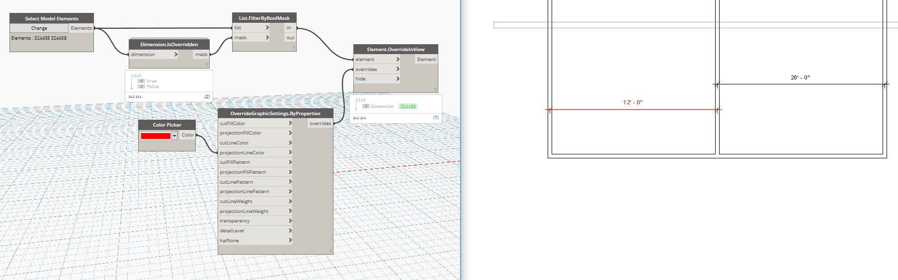Click the Elements output port

(x=81, y=28)
